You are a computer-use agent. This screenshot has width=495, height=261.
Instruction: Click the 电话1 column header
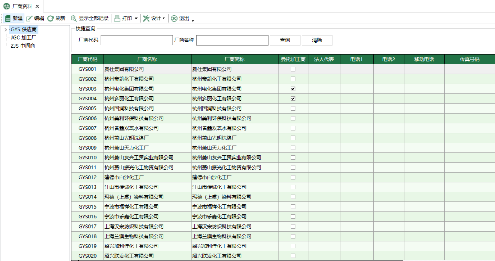[x=357, y=59]
